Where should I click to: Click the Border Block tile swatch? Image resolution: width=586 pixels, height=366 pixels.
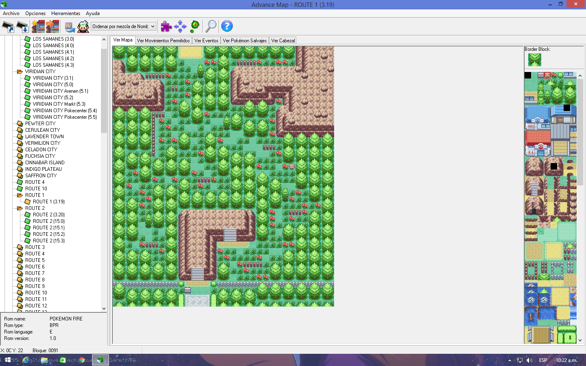pyautogui.click(x=534, y=60)
